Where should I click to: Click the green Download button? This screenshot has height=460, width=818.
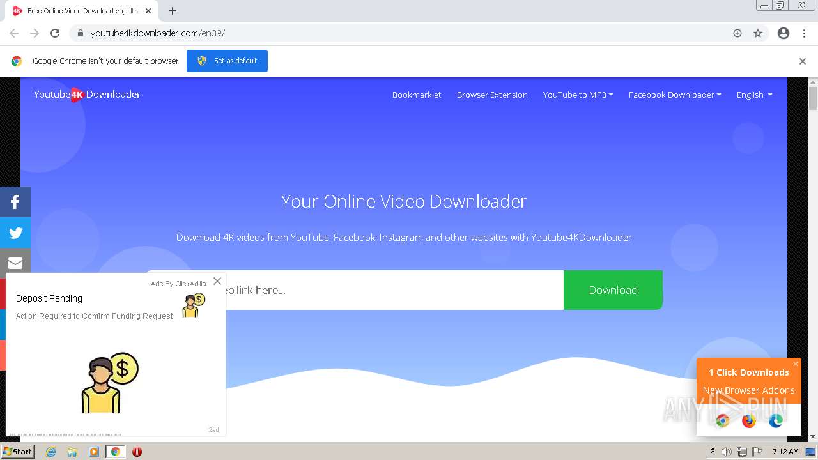pos(613,290)
